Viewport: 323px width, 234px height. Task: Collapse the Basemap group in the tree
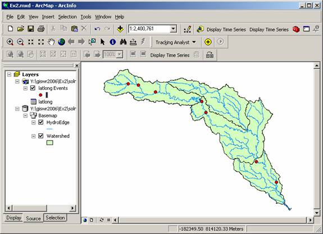[25, 115]
